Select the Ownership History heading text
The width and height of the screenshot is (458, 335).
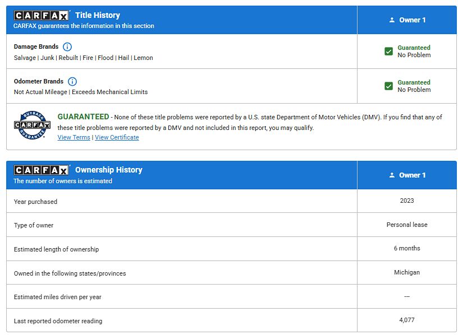[x=108, y=170]
